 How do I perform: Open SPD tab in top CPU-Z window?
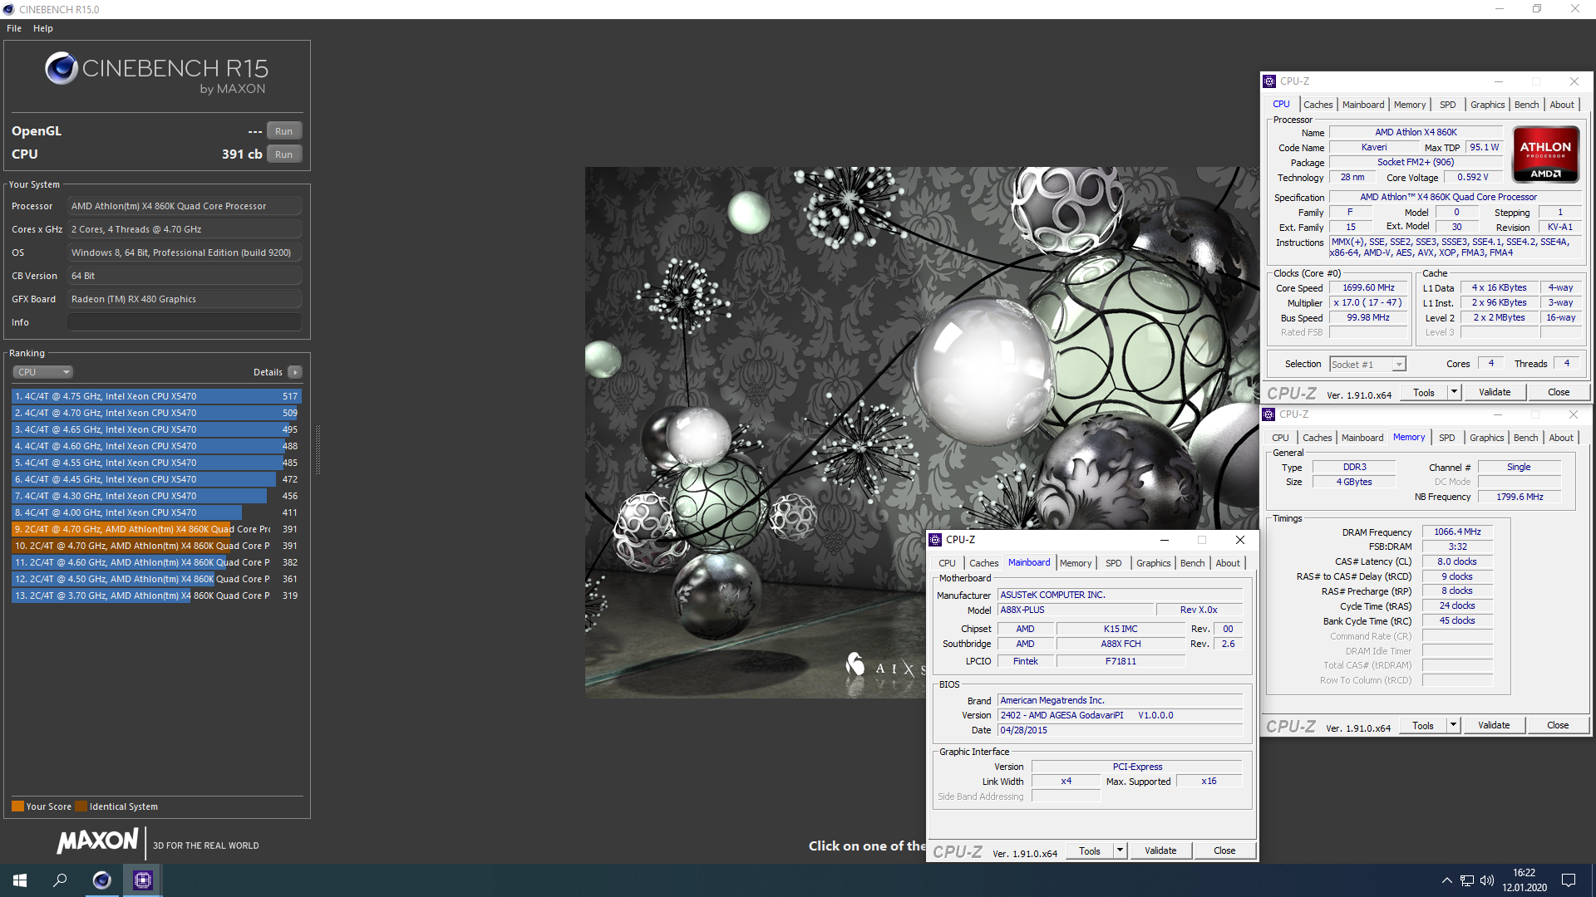click(x=1448, y=105)
